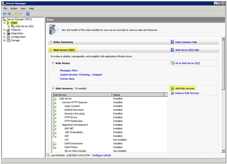Click the Remove Role Services link
Viewport: 227px width, 164px height.
click(187, 93)
